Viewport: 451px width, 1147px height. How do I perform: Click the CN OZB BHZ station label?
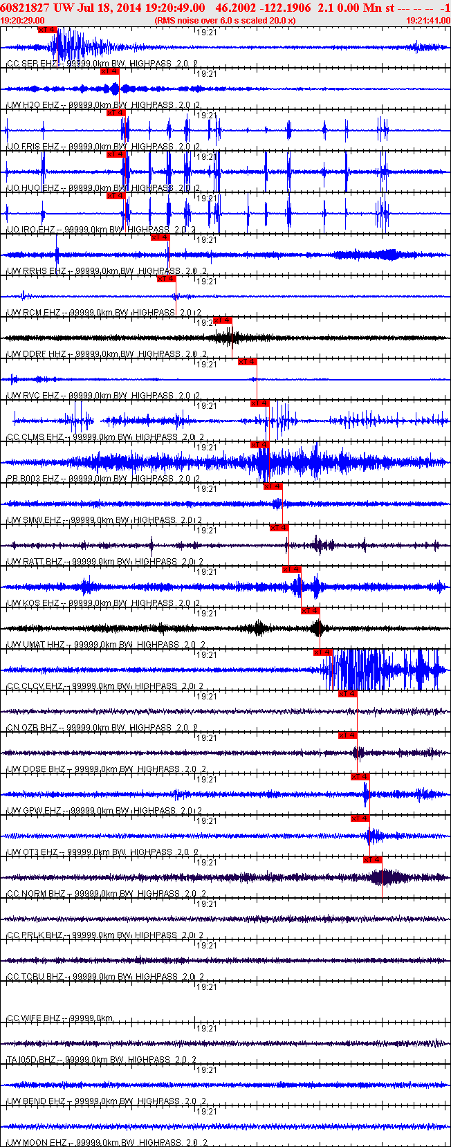click(33, 728)
